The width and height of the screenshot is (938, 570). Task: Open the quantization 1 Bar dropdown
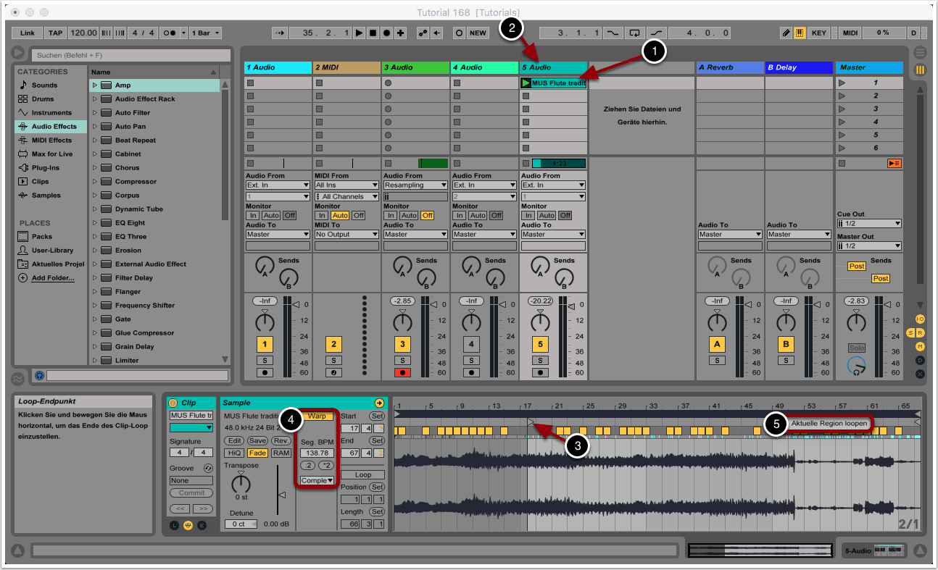206,33
